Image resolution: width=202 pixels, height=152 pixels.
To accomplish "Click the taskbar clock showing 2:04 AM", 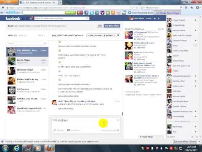I will coord(191,148).
